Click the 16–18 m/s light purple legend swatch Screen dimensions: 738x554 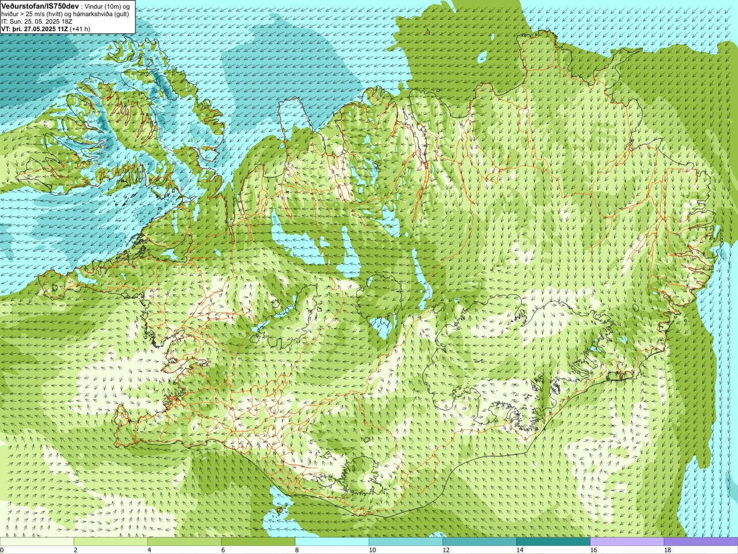coord(627,542)
